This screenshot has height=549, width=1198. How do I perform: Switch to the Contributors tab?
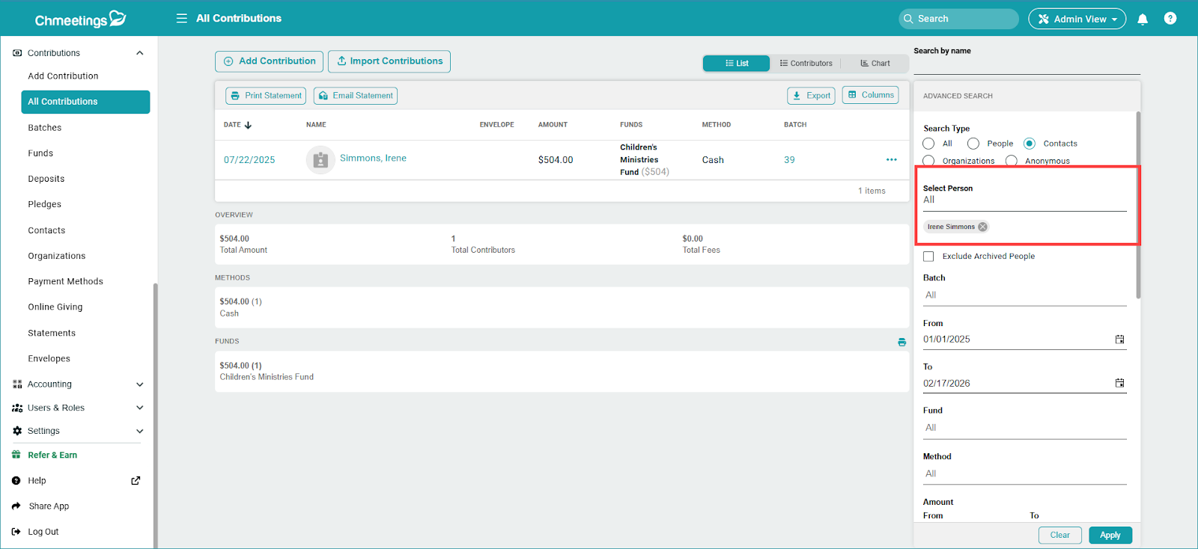(x=806, y=64)
